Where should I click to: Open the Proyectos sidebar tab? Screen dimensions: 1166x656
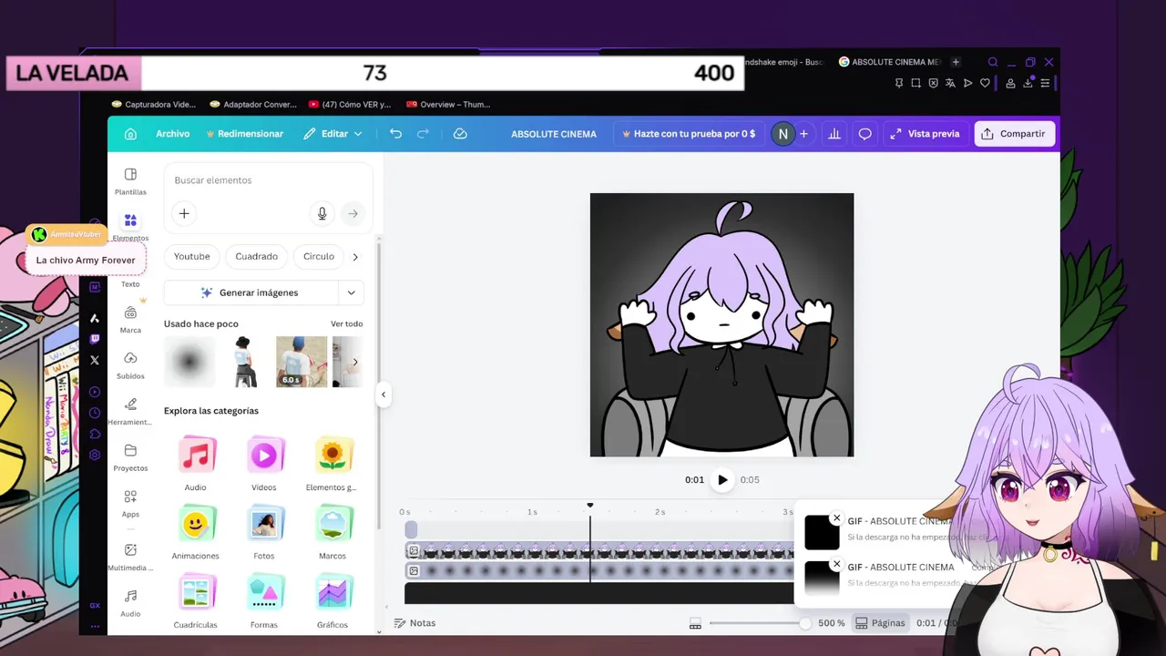pyautogui.click(x=130, y=457)
